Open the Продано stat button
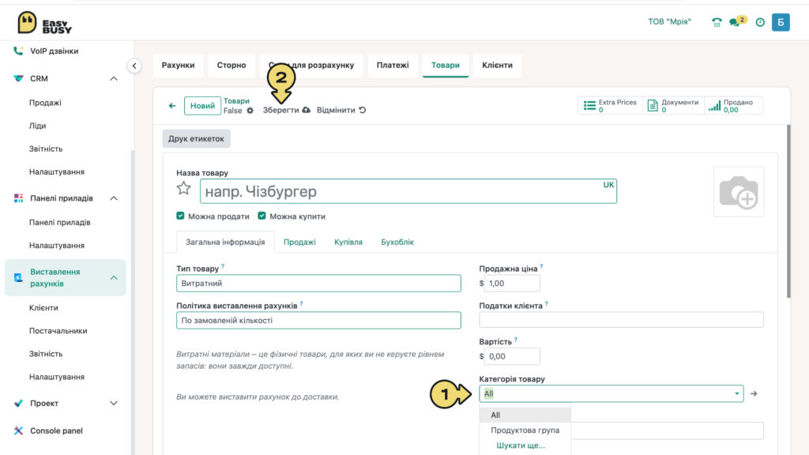Image resolution: width=809 pixels, height=455 pixels. click(x=732, y=106)
